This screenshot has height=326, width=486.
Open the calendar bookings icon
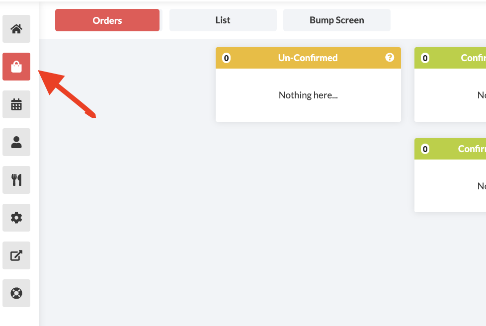[x=16, y=104]
